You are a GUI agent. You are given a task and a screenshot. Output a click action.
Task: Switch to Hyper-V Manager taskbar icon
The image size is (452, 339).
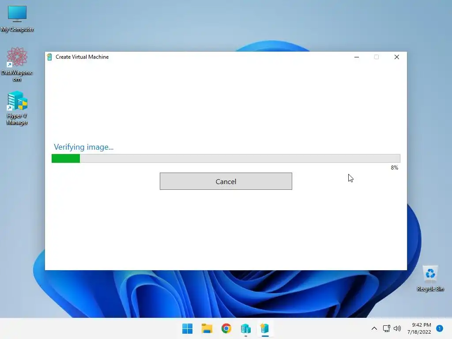click(245, 328)
